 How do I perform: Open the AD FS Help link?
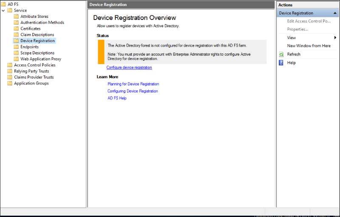click(117, 98)
